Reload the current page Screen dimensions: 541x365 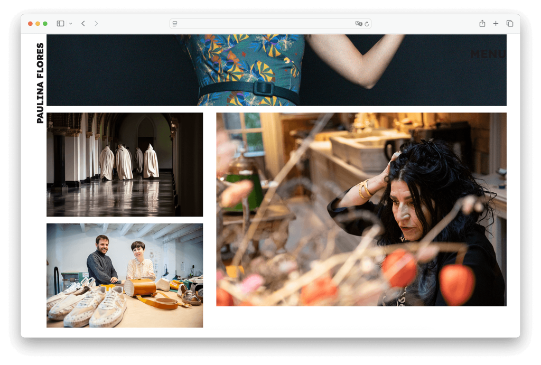tap(367, 24)
